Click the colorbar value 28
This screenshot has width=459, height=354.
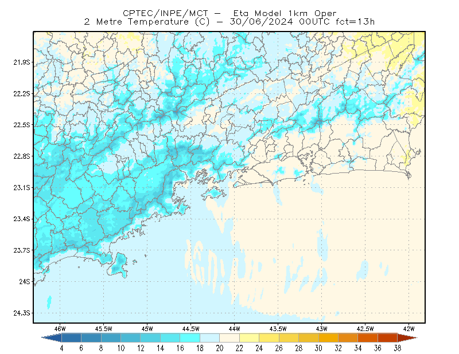299,348
